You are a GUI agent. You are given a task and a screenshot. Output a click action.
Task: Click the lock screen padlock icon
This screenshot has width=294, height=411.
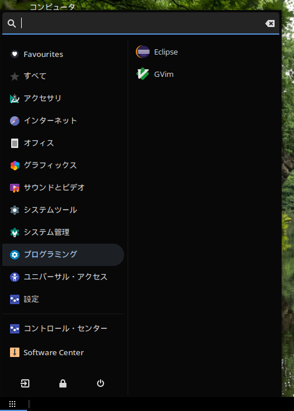63,383
